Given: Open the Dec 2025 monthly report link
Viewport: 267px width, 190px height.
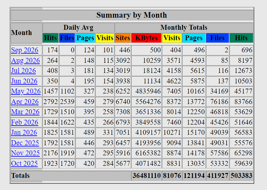Looking at the screenshot, I should [x=25, y=143].
